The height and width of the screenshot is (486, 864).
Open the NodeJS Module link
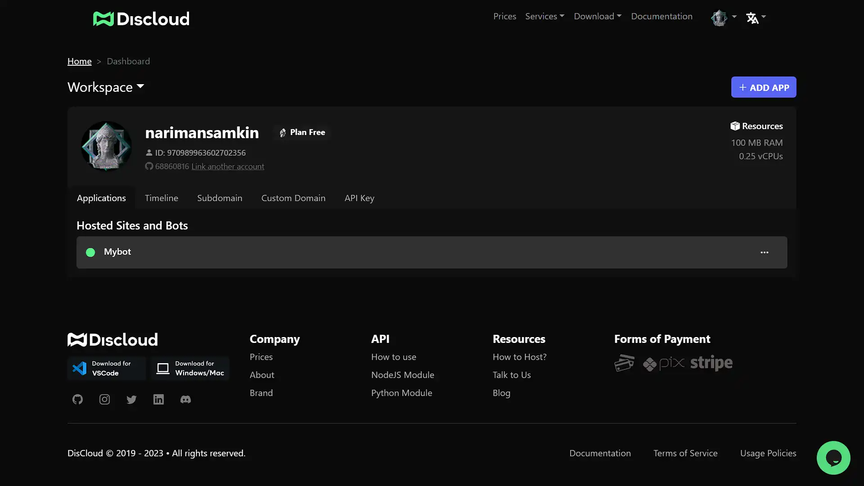(403, 375)
